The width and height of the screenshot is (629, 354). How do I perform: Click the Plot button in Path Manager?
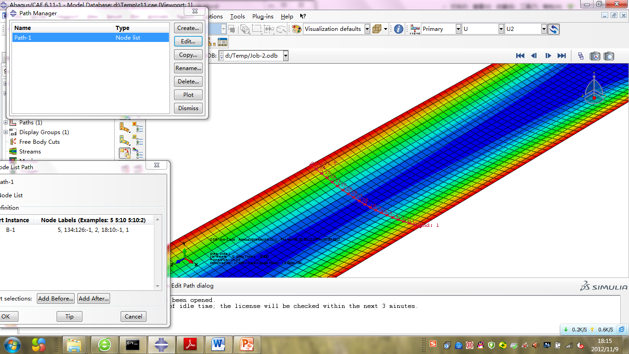tap(188, 95)
